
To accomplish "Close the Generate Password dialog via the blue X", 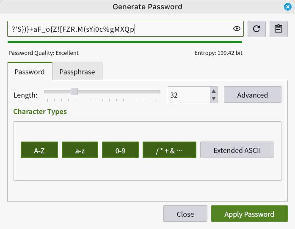I will (x=287, y=7).
